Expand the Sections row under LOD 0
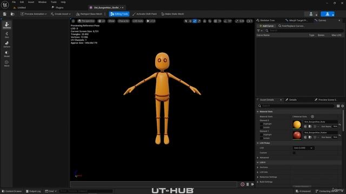Screen dimensions: 346x194 [x=258, y=168]
